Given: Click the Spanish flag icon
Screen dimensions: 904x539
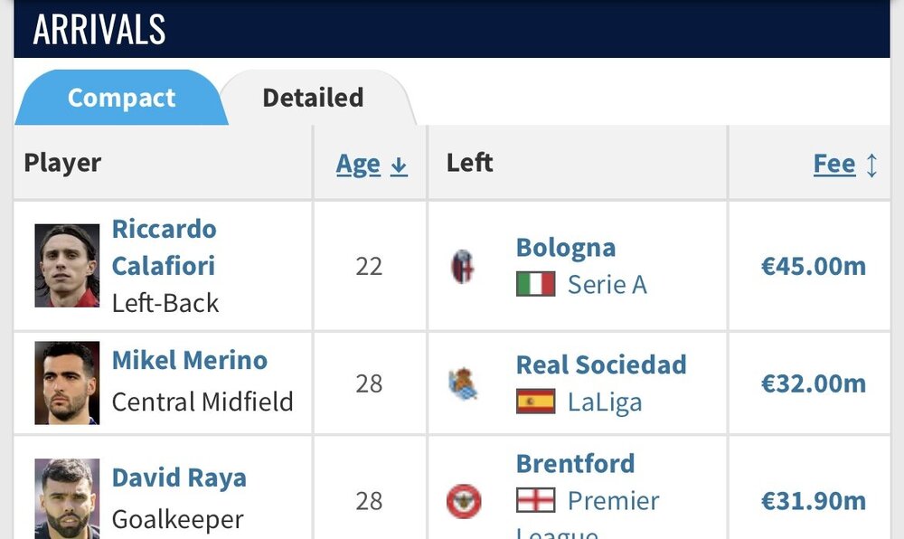Looking at the screenshot, I should pyautogui.click(x=535, y=402).
